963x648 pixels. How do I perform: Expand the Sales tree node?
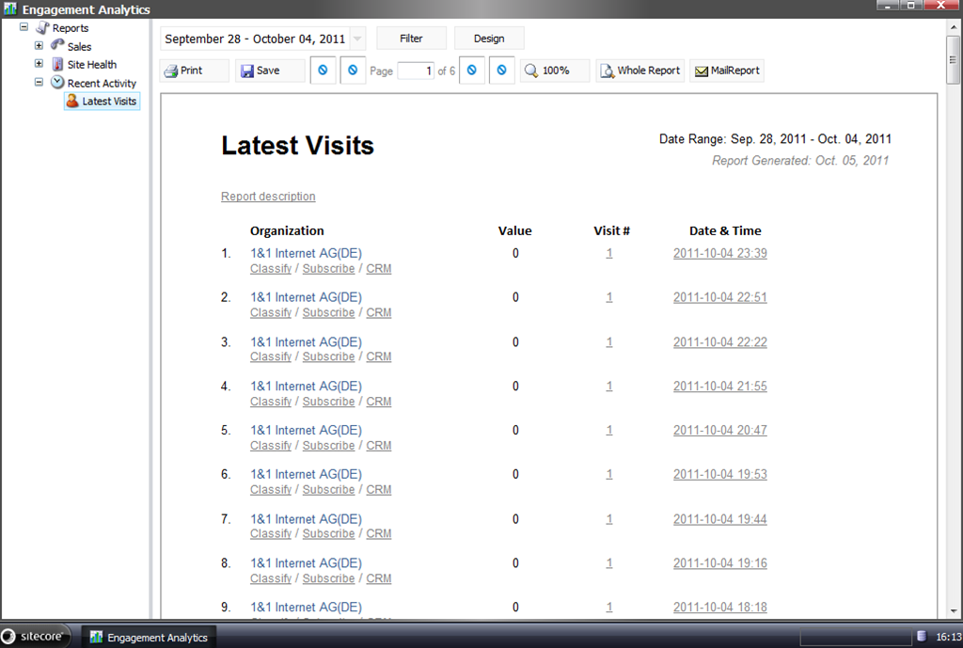(39, 45)
